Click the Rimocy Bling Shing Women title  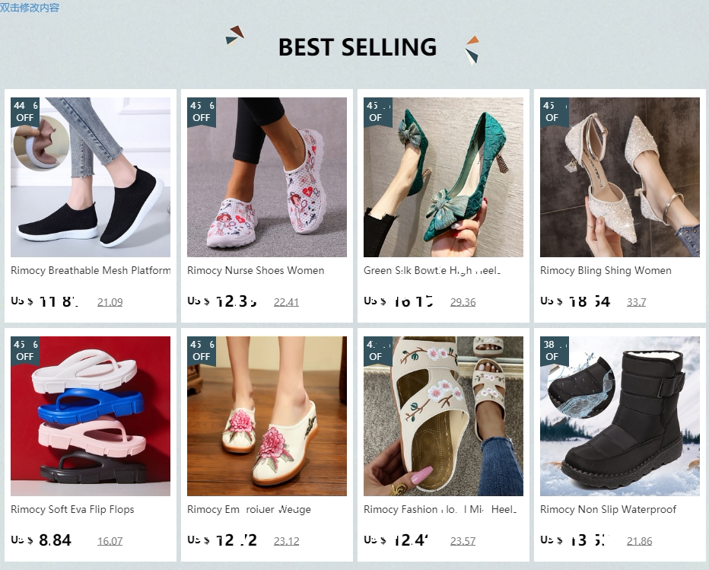[x=606, y=271]
